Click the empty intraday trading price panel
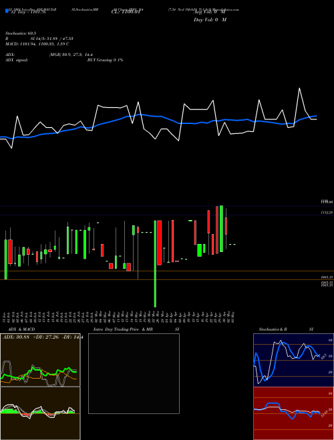 pyautogui.click(x=134, y=373)
